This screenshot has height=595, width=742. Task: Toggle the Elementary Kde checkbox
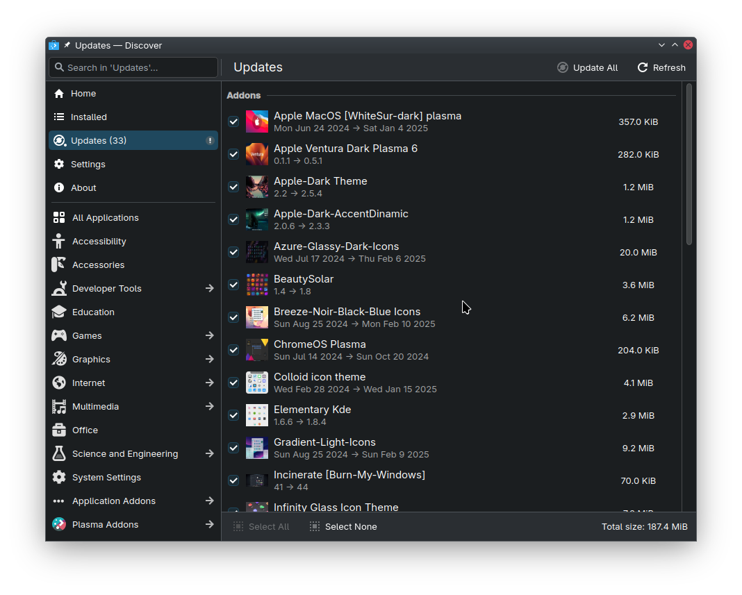coord(233,415)
